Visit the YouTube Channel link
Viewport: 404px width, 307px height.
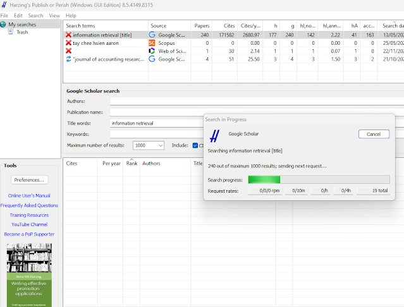pos(29,224)
